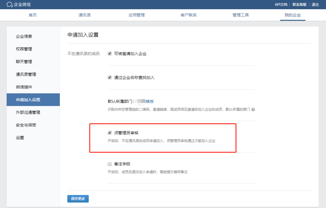The height and width of the screenshot is (208, 326).
Task: Open 管理工具 tab
Action: [241, 15]
